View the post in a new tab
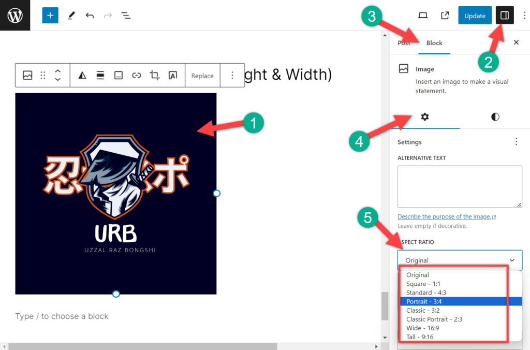The width and height of the screenshot is (530, 350). pyautogui.click(x=445, y=16)
